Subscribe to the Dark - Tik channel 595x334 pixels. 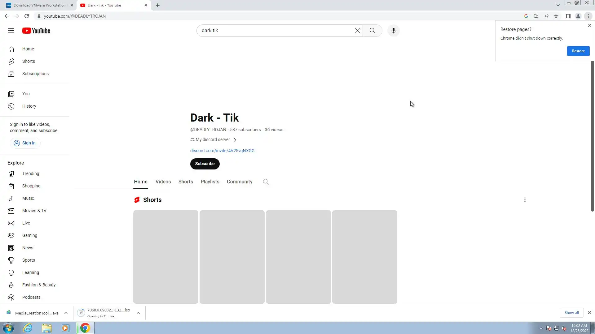[x=205, y=164]
